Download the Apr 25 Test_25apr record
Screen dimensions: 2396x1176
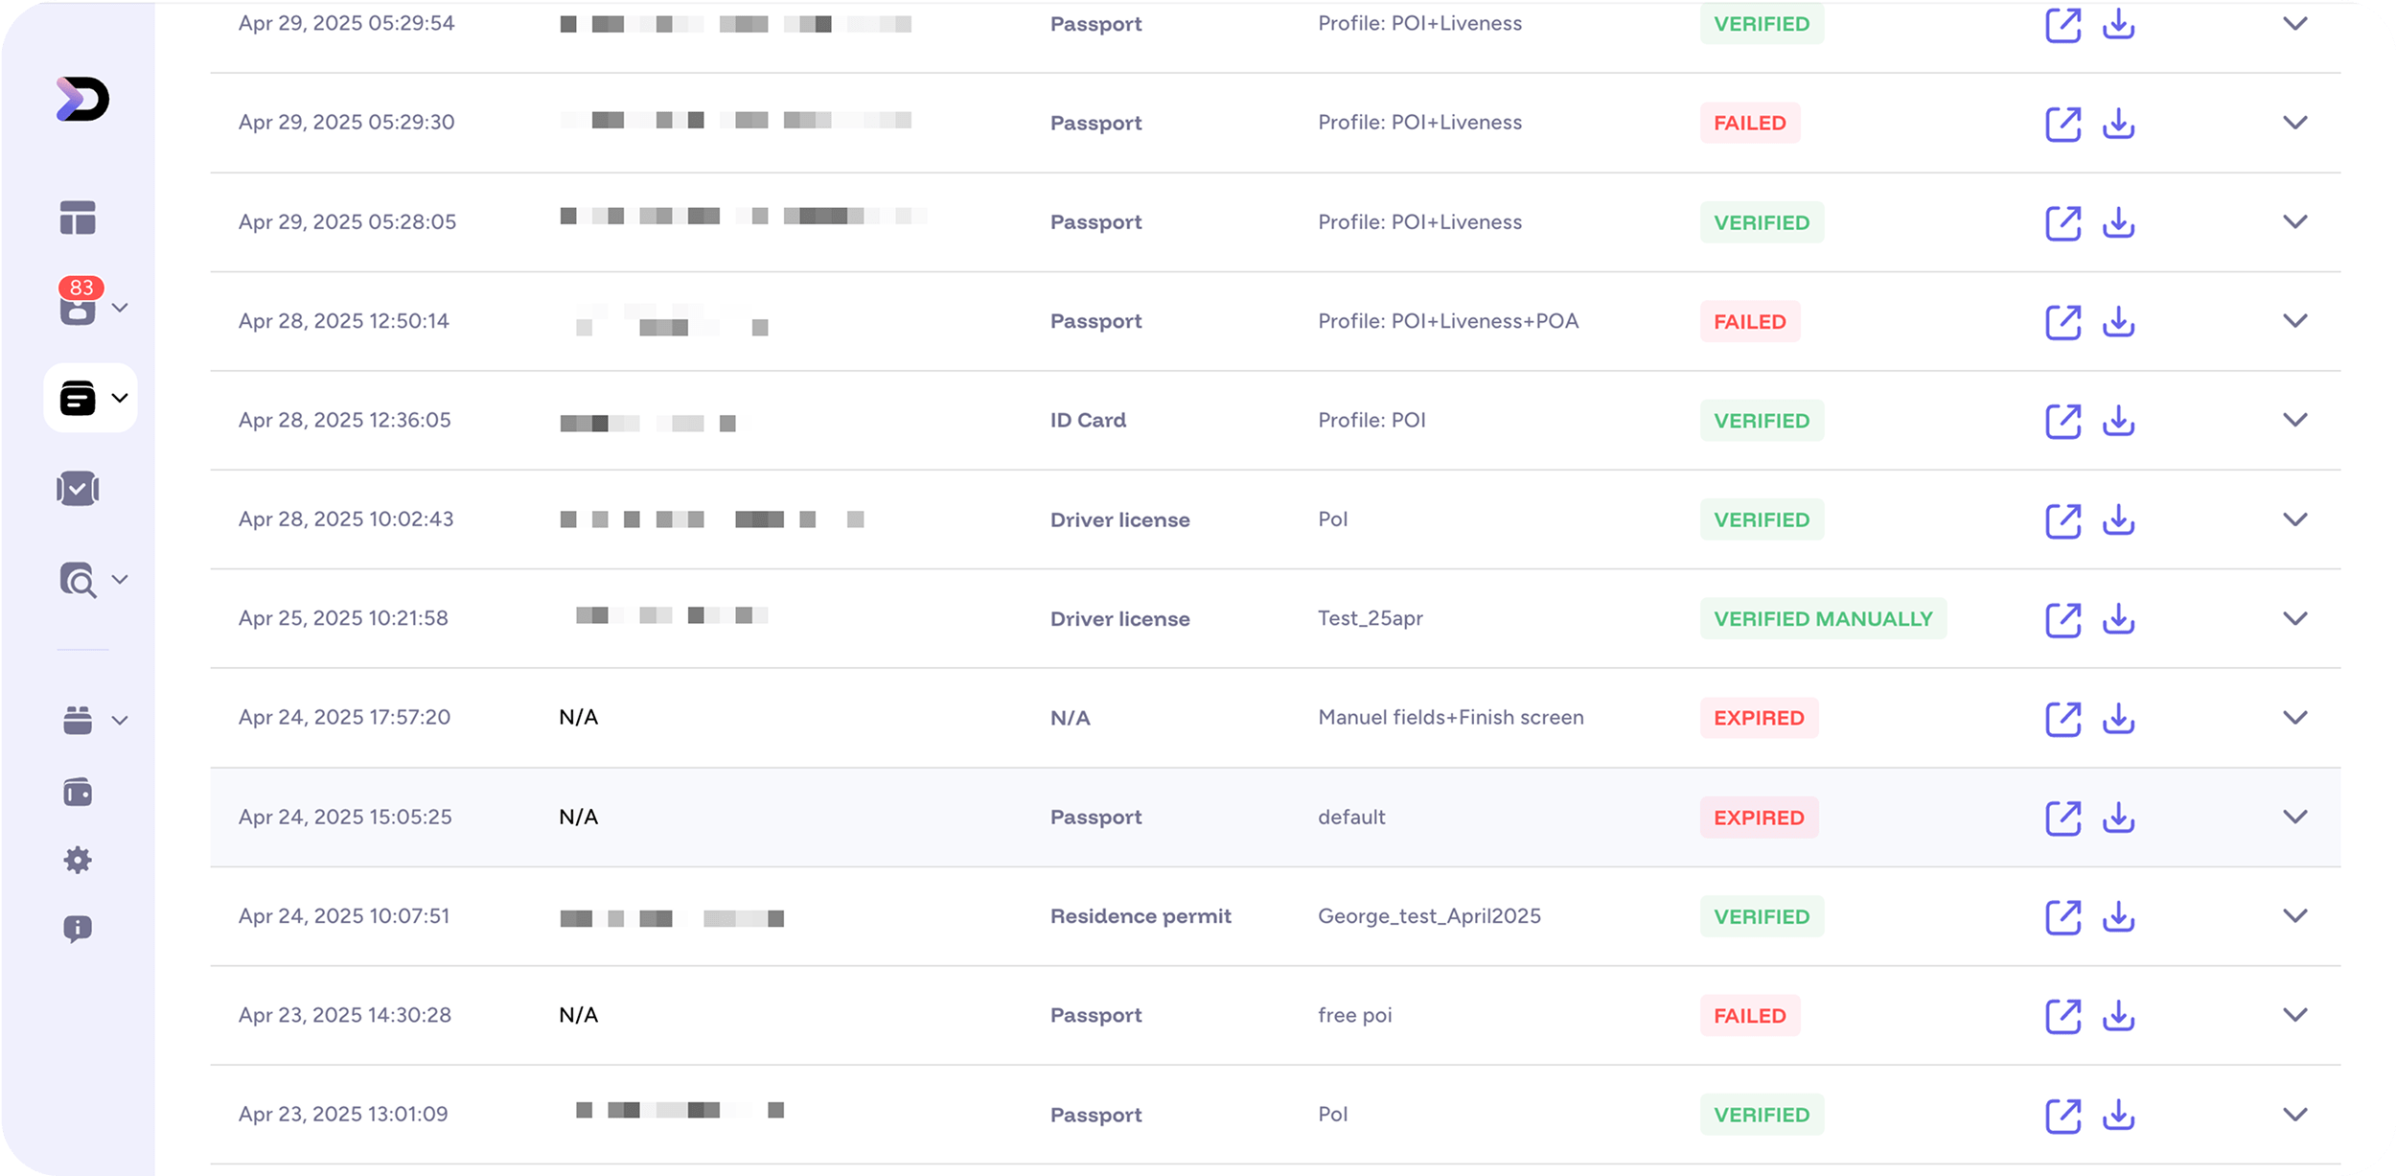(x=2118, y=619)
